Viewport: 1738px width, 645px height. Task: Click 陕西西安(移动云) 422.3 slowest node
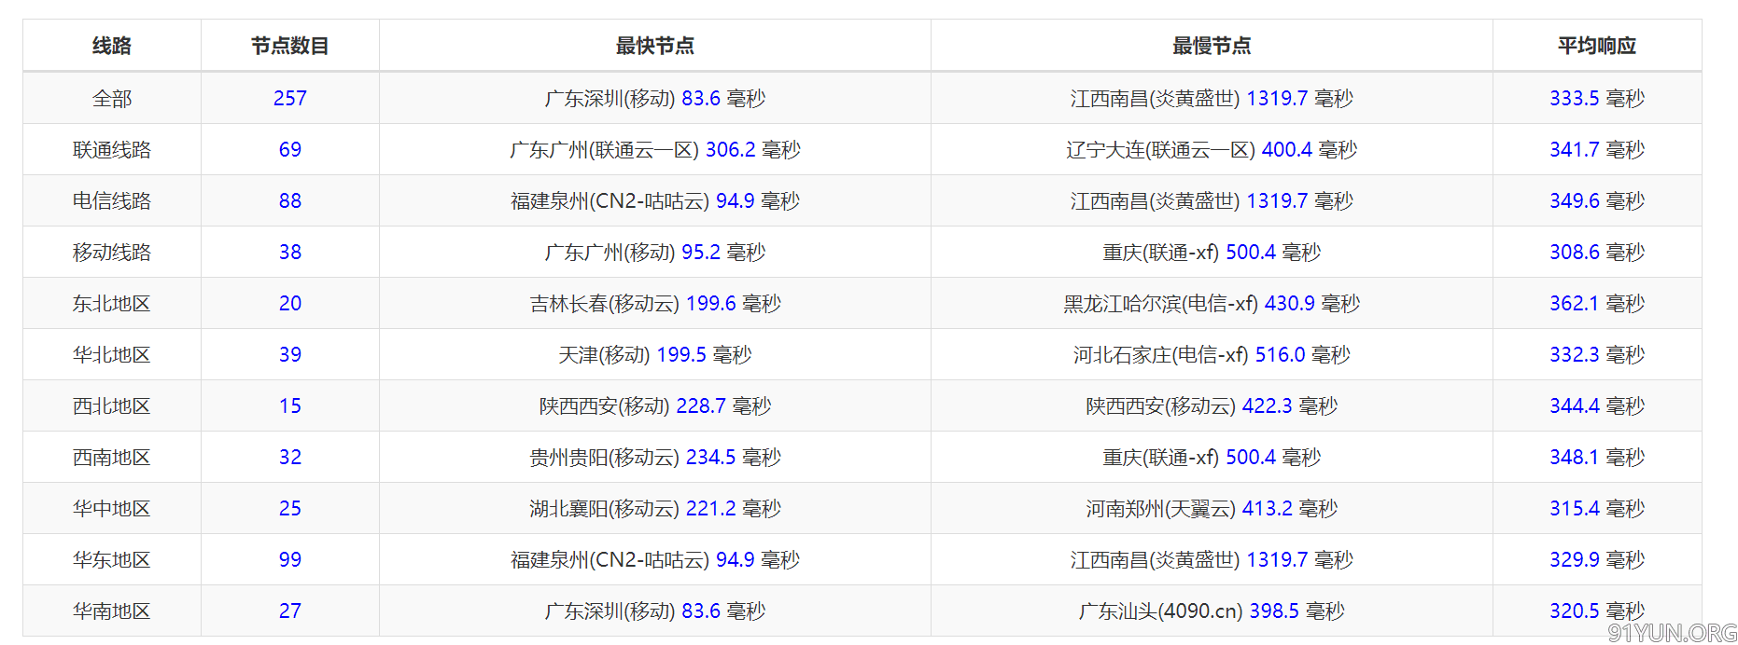click(x=1212, y=405)
